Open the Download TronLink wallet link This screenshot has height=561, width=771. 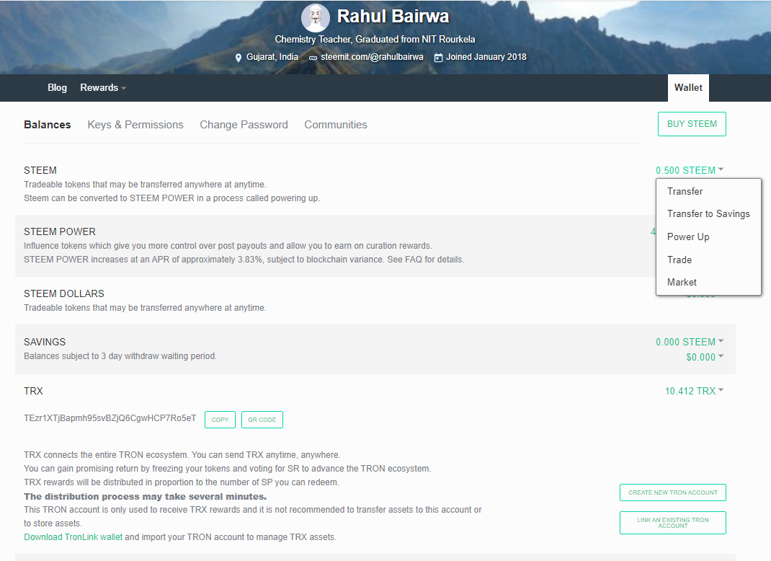pos(73,537)
